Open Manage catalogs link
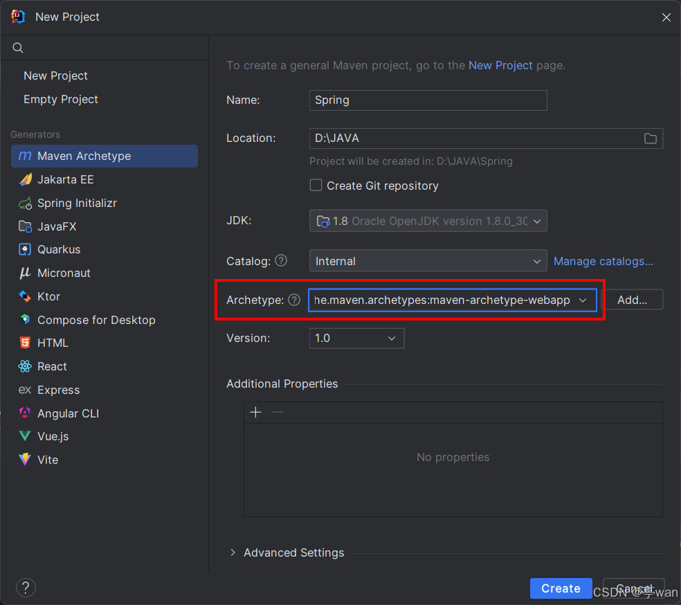The width and height of the screenshot is (681, 605). pyautogui.click(x=603, y=261)
